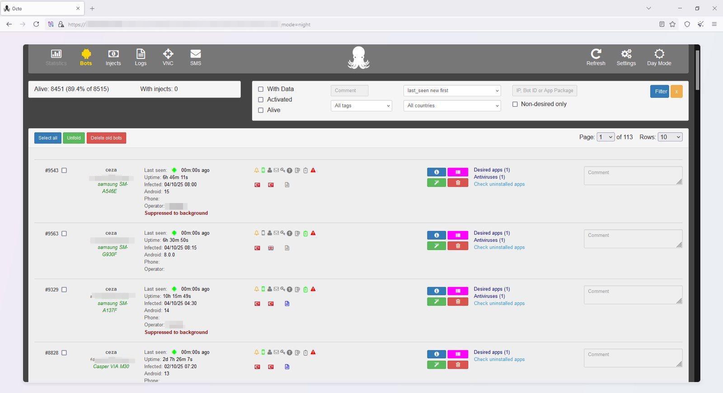Open the Rows per page dropdown
Screen dimensions: 723x393
point(670,137)
